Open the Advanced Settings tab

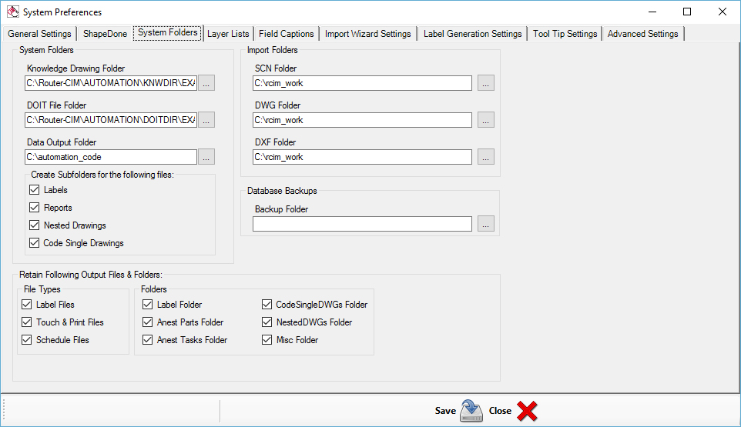tap(642, 34)
